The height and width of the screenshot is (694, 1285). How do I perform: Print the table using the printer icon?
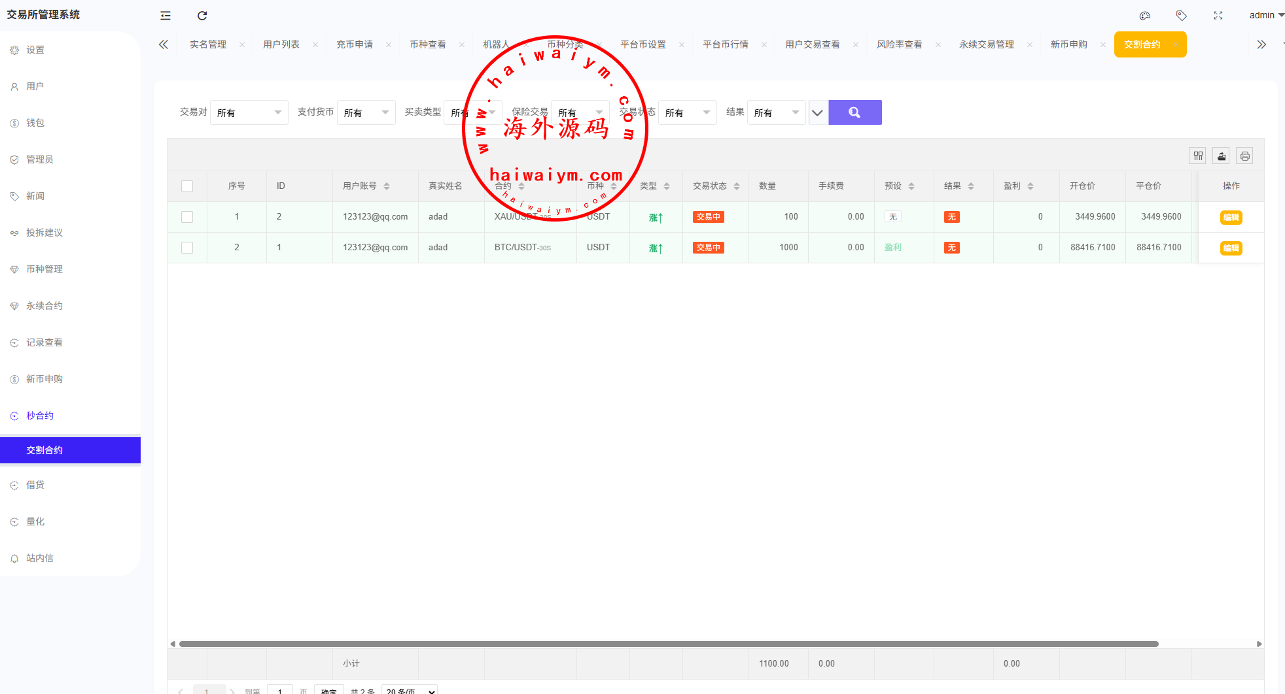pyautogui.click(x=1244, y=156)
